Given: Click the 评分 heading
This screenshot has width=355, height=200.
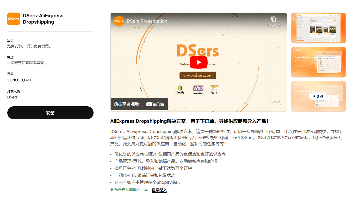Looking at the screenshot, I should tap(11, 74).
